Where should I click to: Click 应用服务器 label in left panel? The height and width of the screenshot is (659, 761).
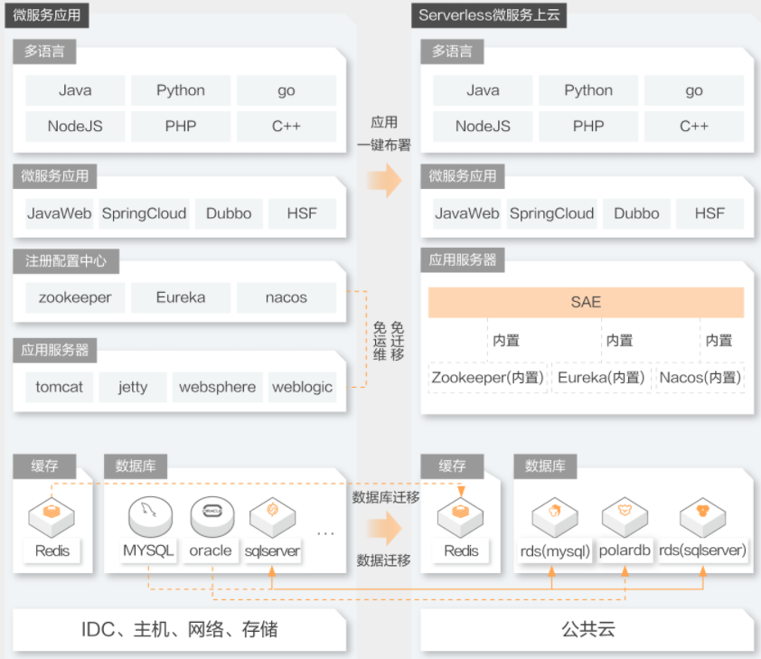click(x=55, y=351)
